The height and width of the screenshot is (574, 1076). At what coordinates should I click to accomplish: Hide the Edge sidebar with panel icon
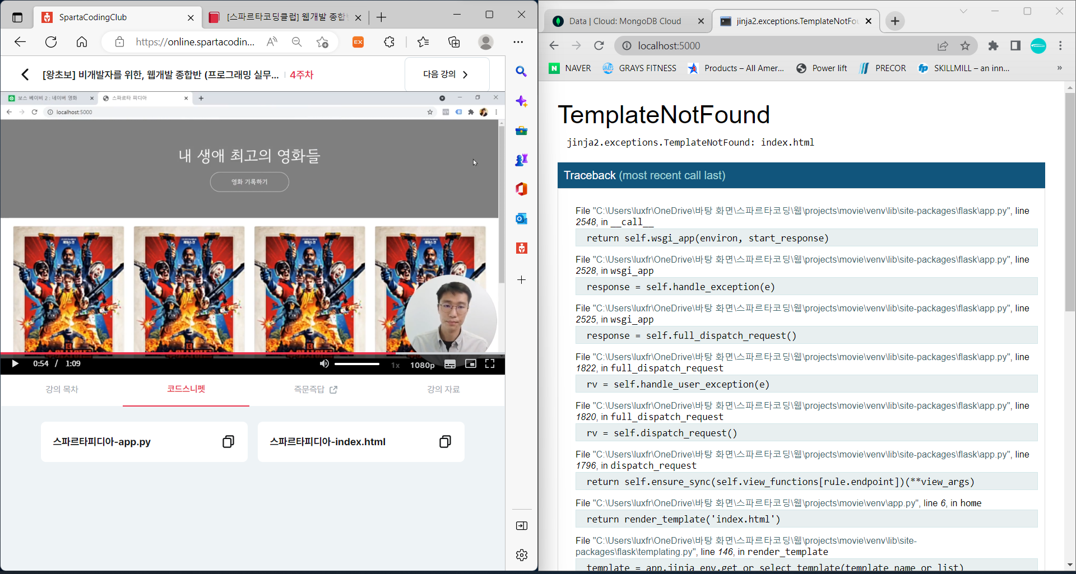tap(522, 526)
